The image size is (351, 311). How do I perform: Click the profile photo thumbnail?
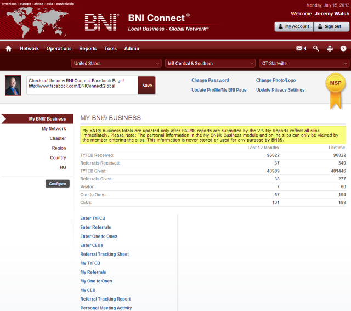tap(13, 86)
